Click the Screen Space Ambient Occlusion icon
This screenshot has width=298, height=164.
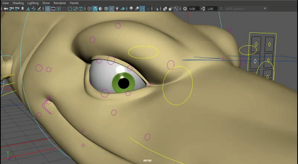click(131, 9)
